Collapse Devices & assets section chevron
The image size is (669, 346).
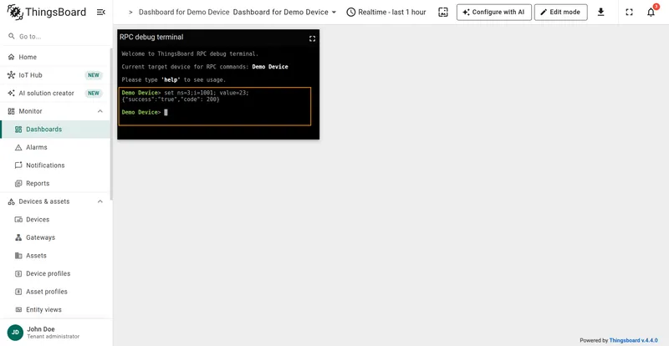(x=100, y=201)
